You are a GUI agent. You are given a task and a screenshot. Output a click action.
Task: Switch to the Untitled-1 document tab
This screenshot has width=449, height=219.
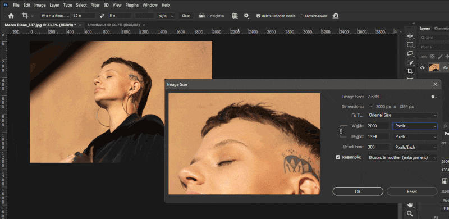click(x=114, y=25)
